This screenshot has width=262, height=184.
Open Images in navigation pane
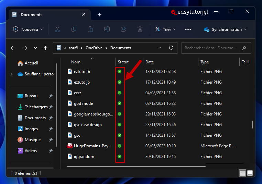point(28,129)
